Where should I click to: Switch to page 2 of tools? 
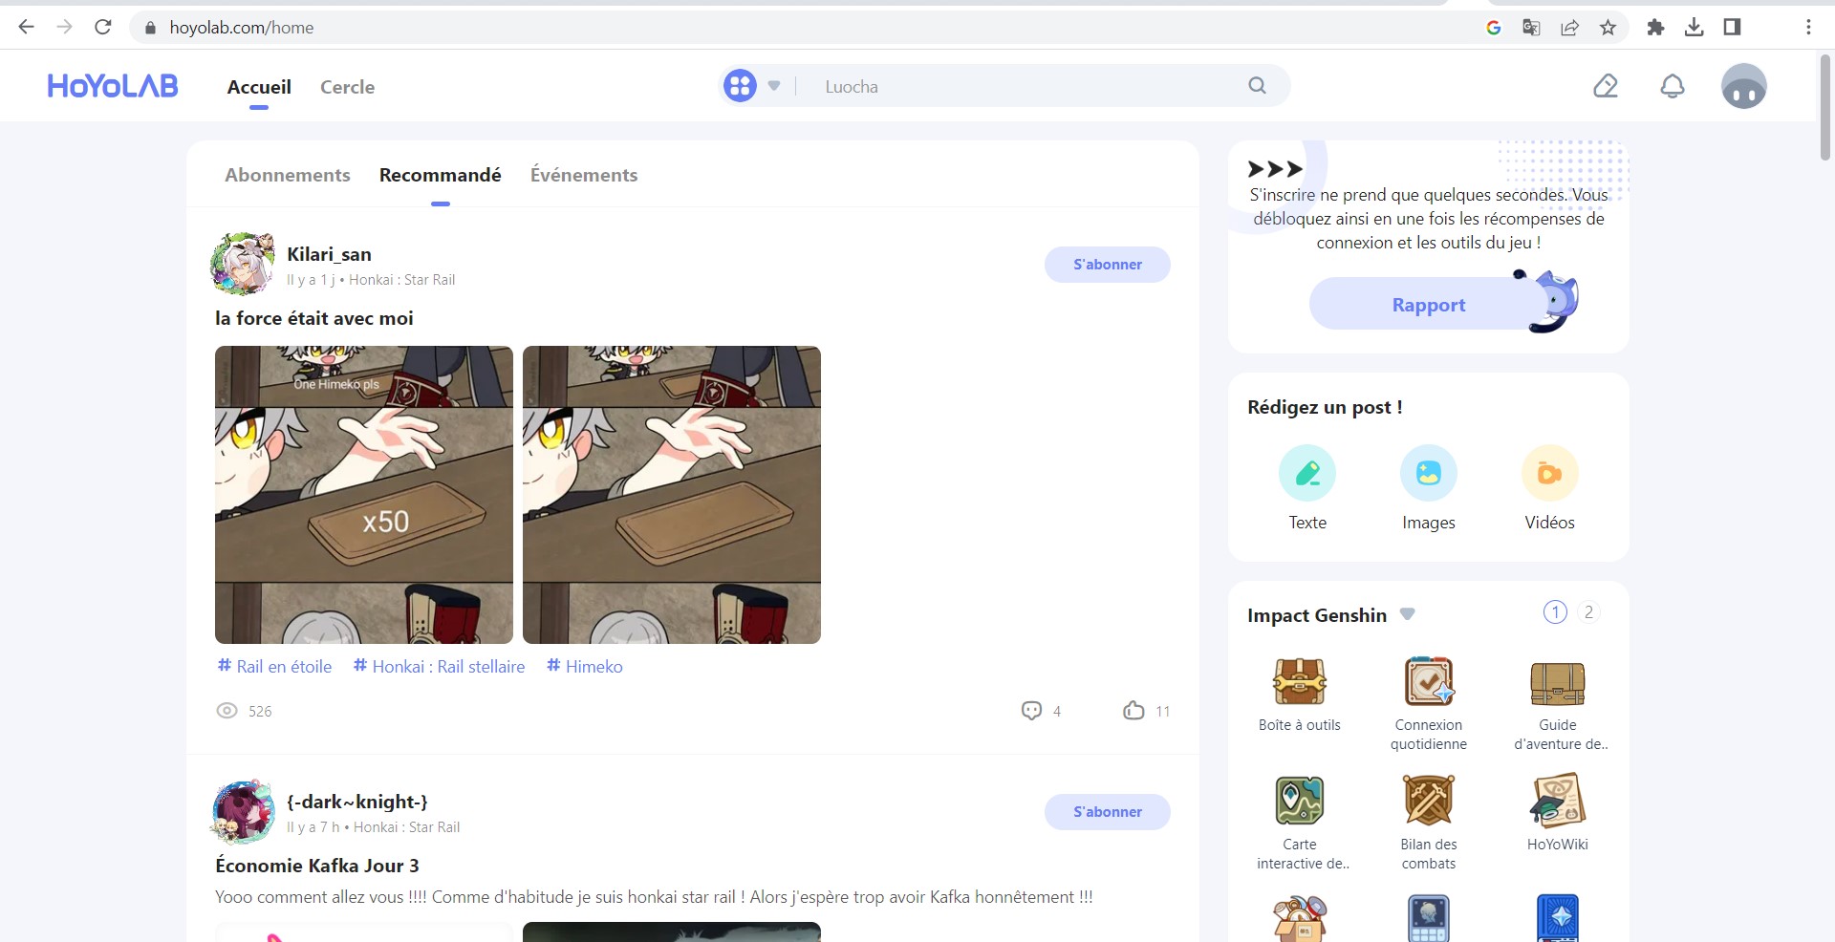(x=1588, y=612)
